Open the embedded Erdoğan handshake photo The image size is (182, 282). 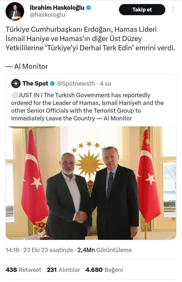(91, 182)
